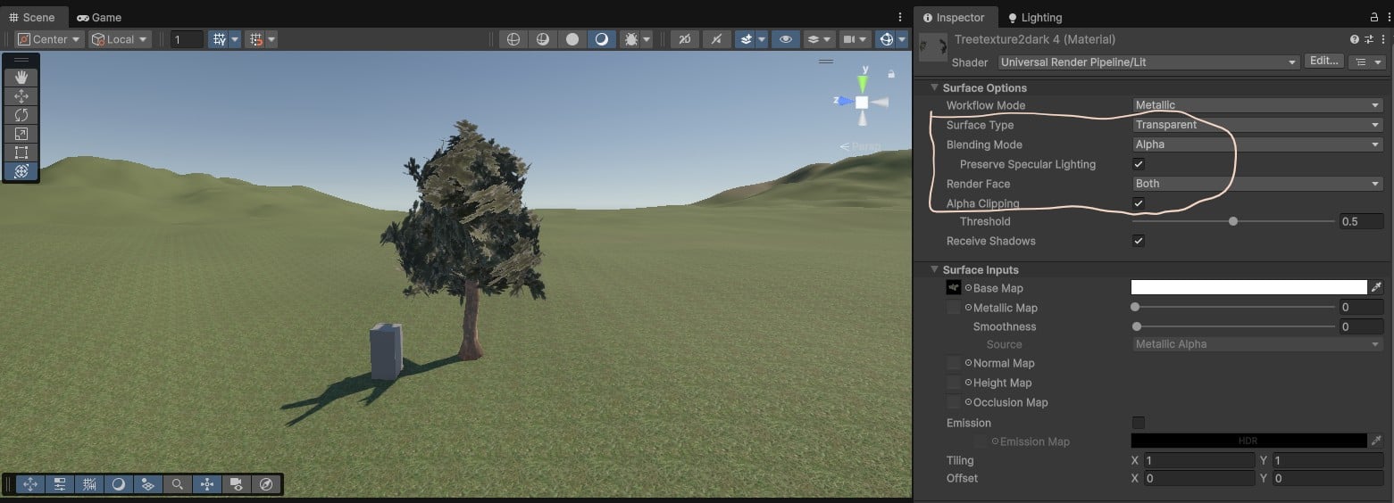The height and width of the screenshot is (503, 1394).
Task: Uncheck Preserve Specular Lighting checkbox
Action: click(1139, 164)
